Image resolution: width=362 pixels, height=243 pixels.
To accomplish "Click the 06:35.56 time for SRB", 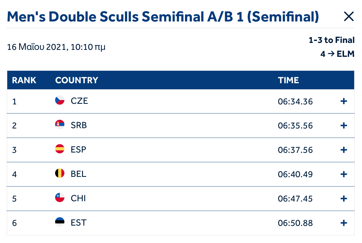I will pos(295,126).
